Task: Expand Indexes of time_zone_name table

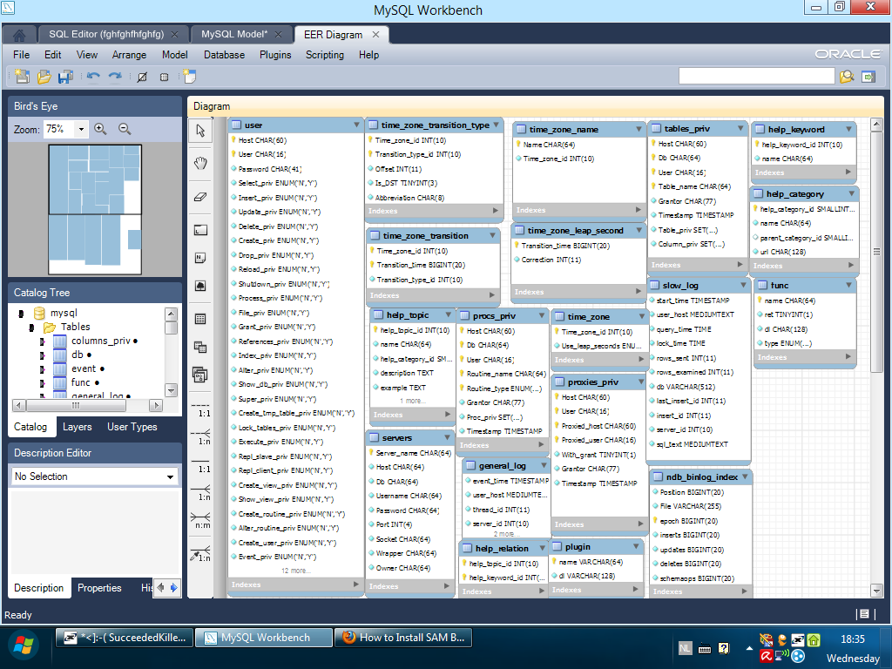Action: pos(639,210)
